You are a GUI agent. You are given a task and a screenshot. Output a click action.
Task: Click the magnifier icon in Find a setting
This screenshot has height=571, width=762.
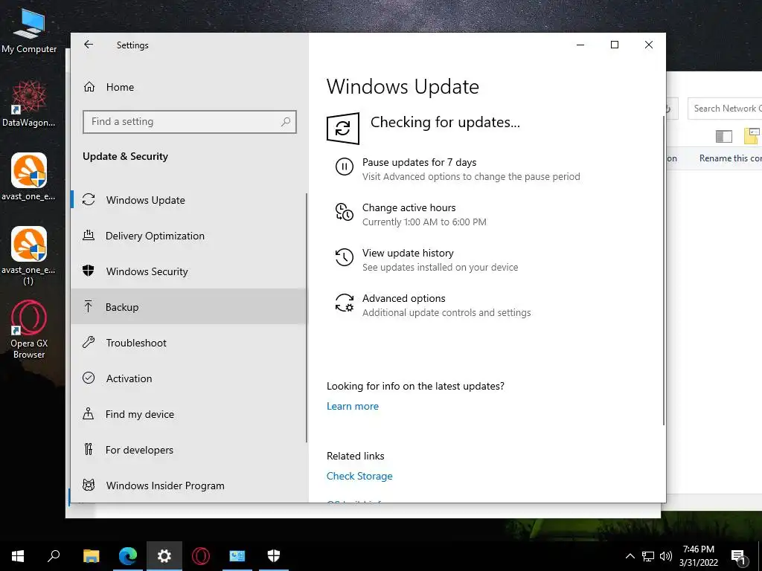click(286, 121)
